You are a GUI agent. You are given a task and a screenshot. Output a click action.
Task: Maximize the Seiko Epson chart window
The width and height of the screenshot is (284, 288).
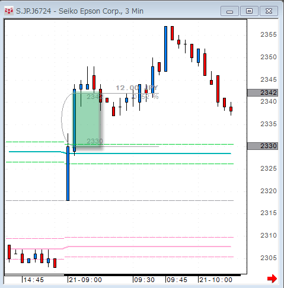249,11
